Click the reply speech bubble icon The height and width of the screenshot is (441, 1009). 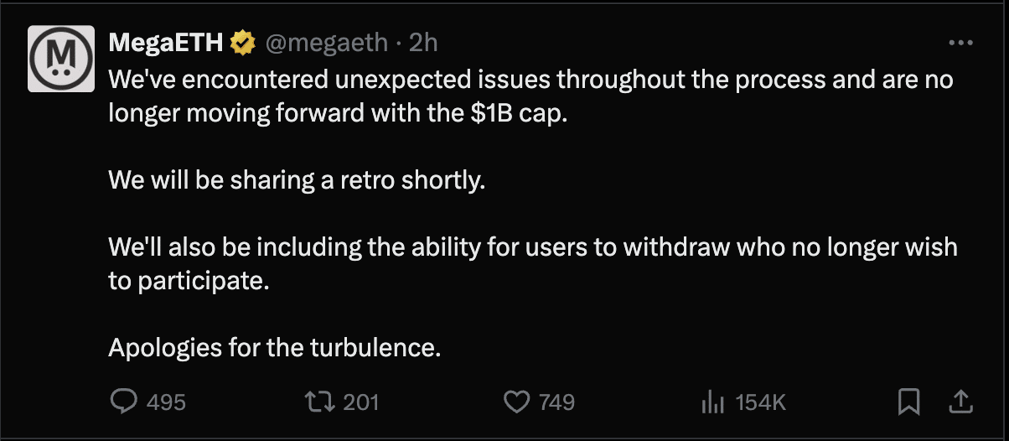coord(124,402)
